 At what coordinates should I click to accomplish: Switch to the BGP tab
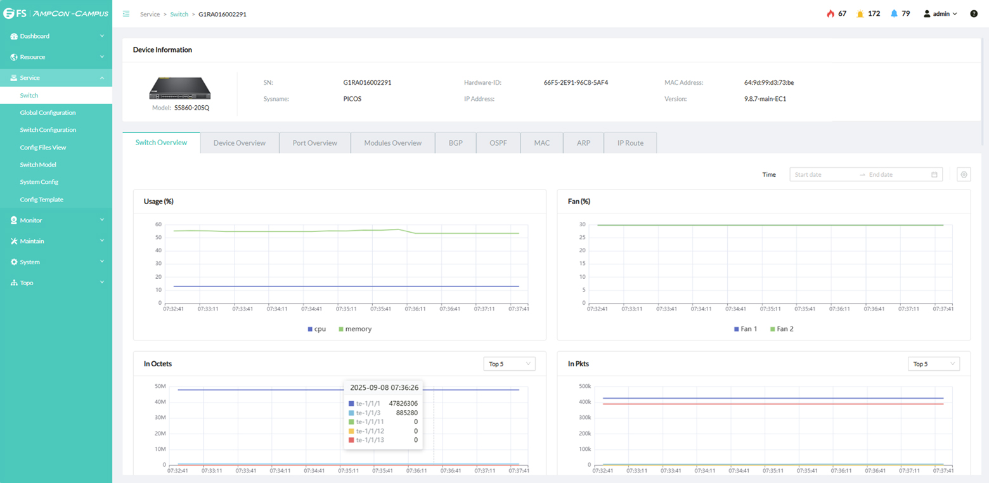click(x=455, y=143)
